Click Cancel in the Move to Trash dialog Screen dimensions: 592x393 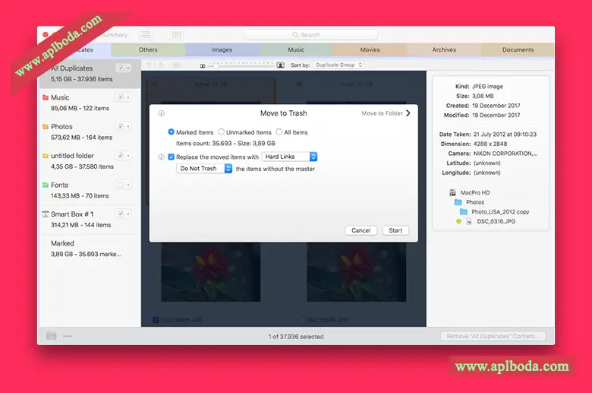click(x=361, y=230)
